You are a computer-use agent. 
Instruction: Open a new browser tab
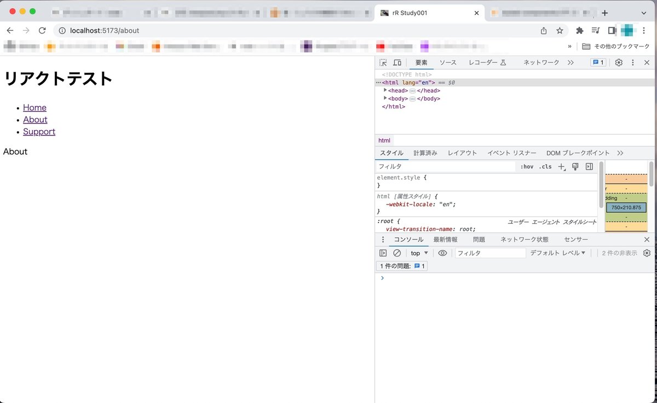pos(604,13)
